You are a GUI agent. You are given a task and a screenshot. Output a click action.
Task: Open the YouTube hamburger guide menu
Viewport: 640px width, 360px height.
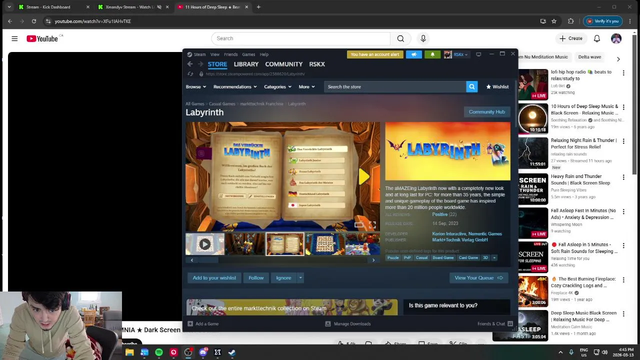point(14,38)
